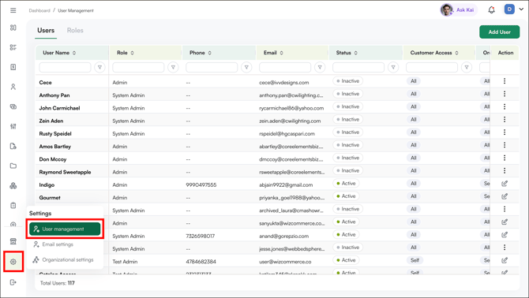Viewport: 529px width, 298px height.
Task: Open the settings gear in the sidebar
Action: click(x=13, y=262)
